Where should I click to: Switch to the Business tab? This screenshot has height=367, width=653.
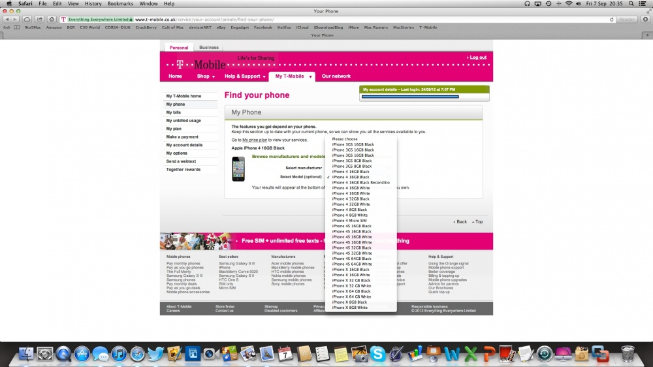[x=209, y=48]
